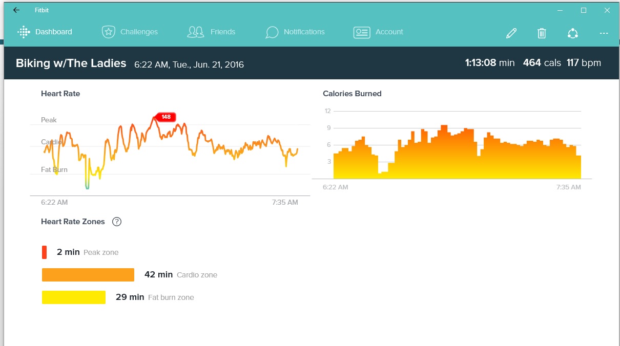Screen dimensions: 620x346
Task: Delete the exercise with trash icon
Action: pos(542,33)
